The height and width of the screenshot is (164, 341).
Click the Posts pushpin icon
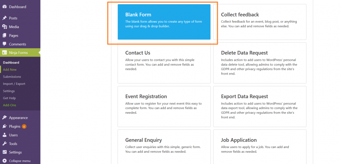pos(4,18)
